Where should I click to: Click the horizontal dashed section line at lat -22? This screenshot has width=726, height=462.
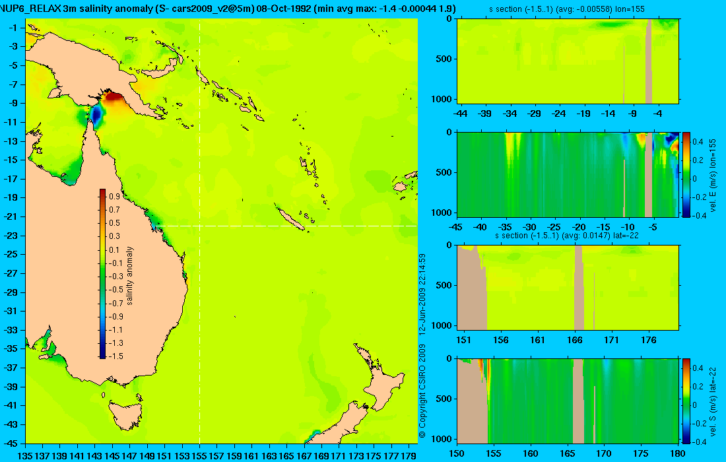tap(286, 226)
